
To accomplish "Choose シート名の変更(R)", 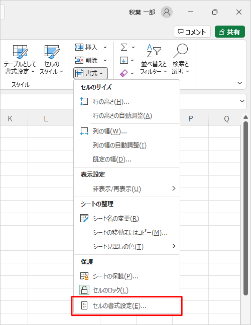I will (x=127, y=219).
